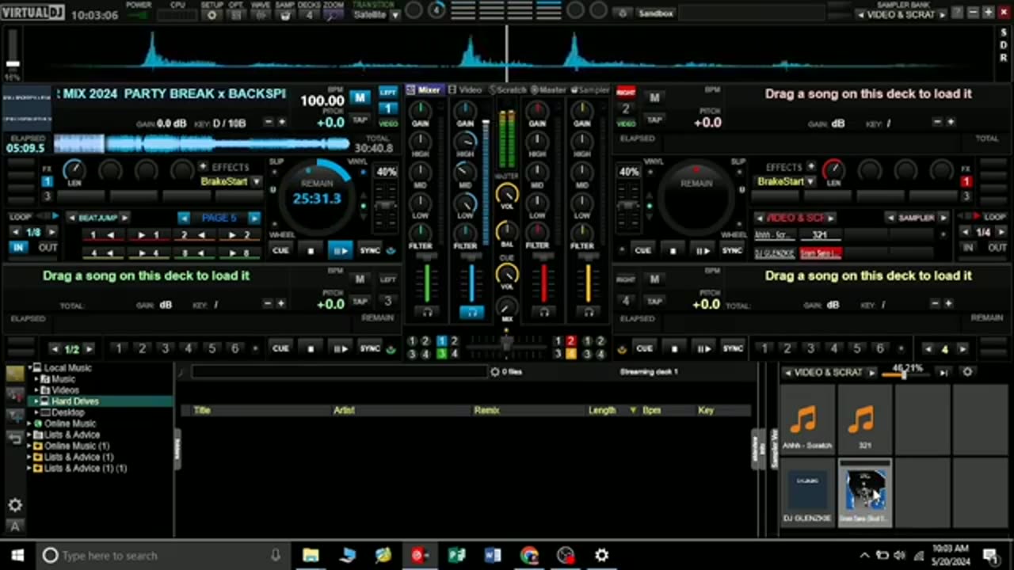Sort the list by the Title column
Viewport: 1014px width, 570px height.
[201, 410]
